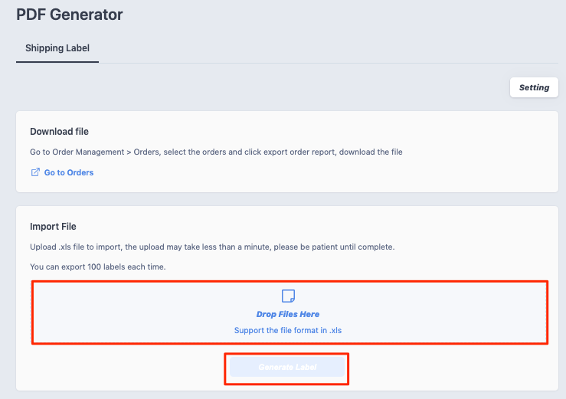Click the Generate Label button
The image size is (566, 399).
pyautogui.click(x=287, y=368)
